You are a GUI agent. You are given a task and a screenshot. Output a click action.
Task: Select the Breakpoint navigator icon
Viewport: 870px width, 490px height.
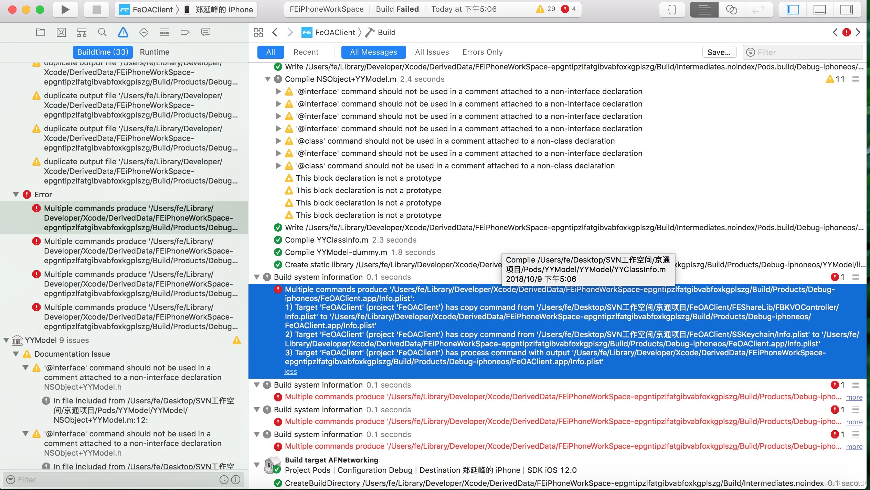pos(185,32)
